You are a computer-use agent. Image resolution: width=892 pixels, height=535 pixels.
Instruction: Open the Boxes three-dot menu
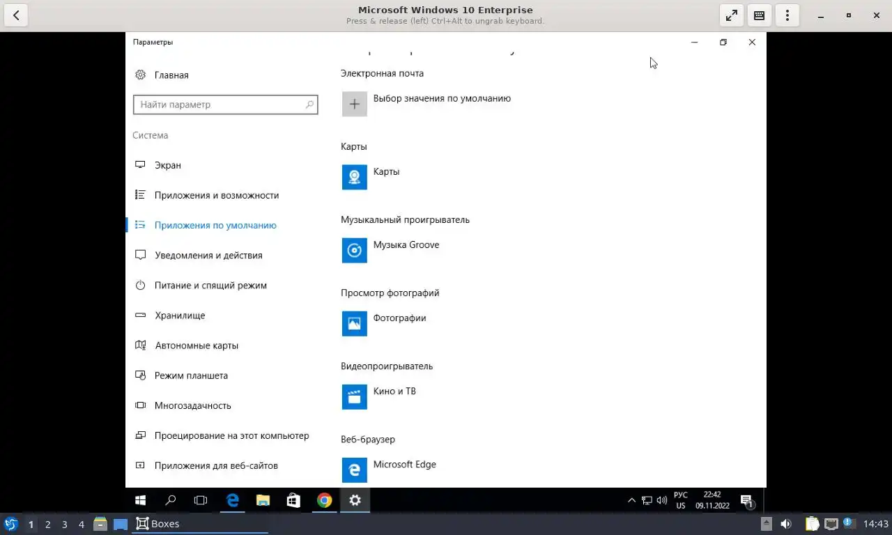[787, 15]
